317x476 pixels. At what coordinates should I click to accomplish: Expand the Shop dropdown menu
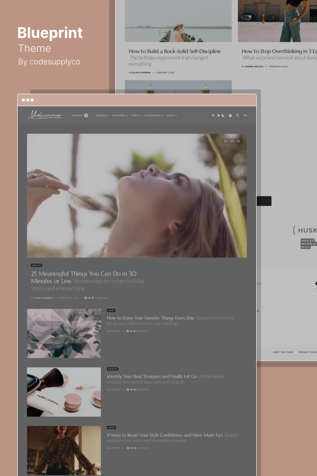pyautogui.click(x=172, y=115)
